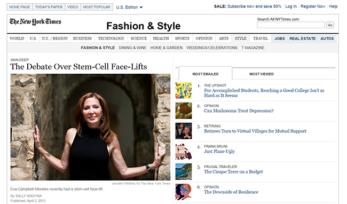Click the Register Now link
Viewport: 347px width, 204px height.
tap(313, 6)
